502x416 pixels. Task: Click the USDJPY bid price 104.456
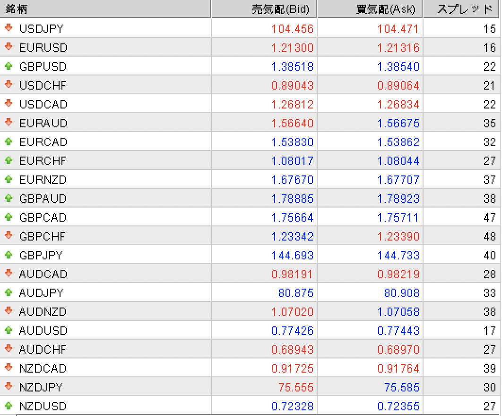coord(292,29)
